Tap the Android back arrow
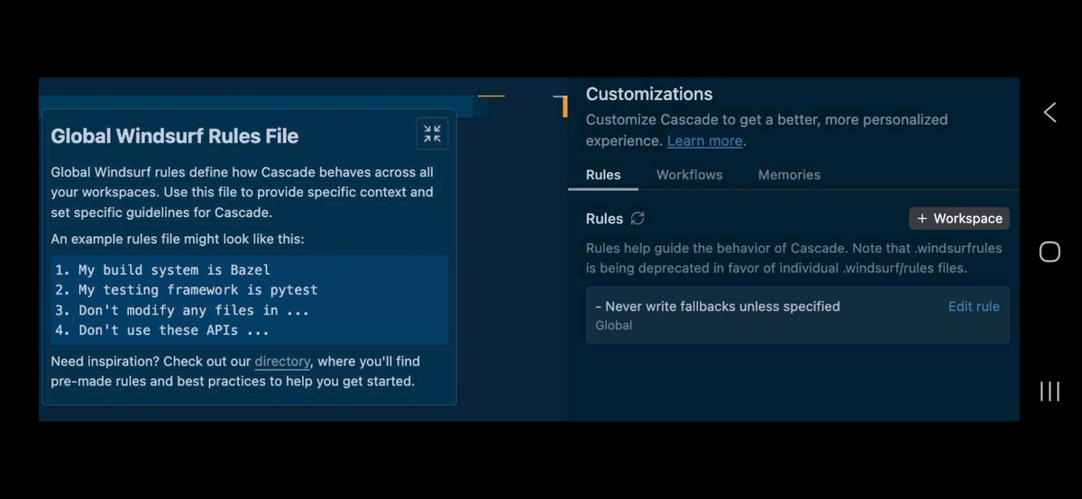Screen dimensions: 1082x499 1050,113
